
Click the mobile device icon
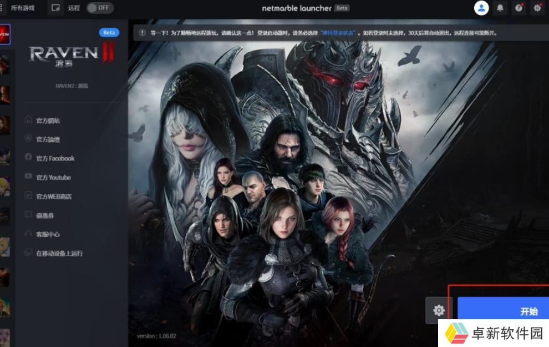pos(28,253)
